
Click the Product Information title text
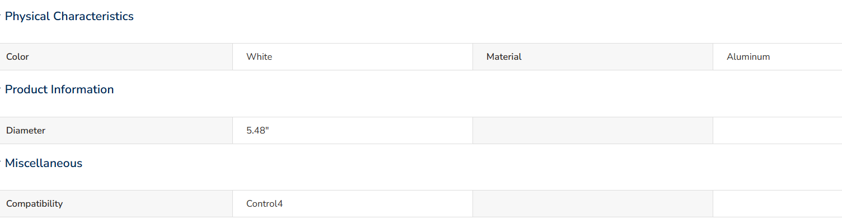pos(59,90)
